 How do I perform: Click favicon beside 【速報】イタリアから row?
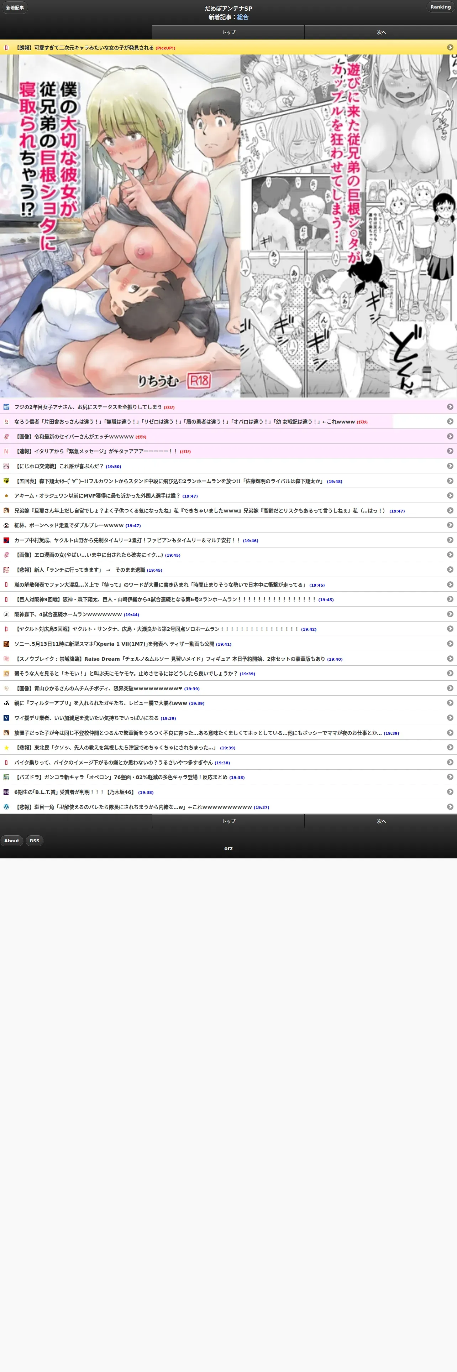click(6, 451)
